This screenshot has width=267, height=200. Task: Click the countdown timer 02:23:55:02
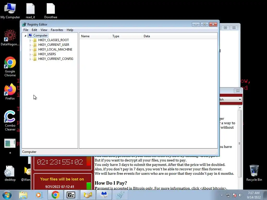tap(60, 162)
